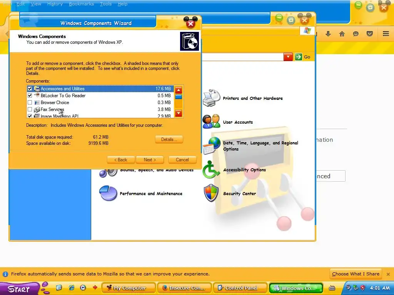Click the components list blue scroll thumb
394x295 pixels.
pos(179,97)
